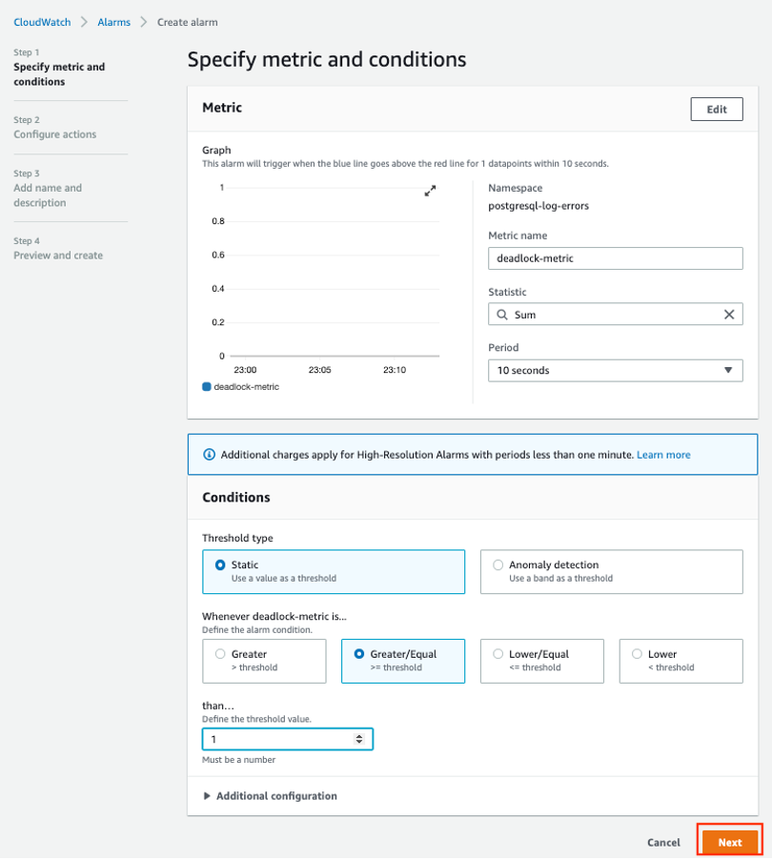Go to Alarms breadcrumb link
Screen dimensions: 772x860
113,22
